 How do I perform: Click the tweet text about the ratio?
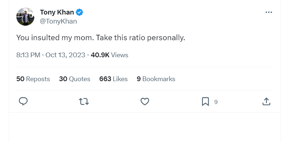coord(101,38)
